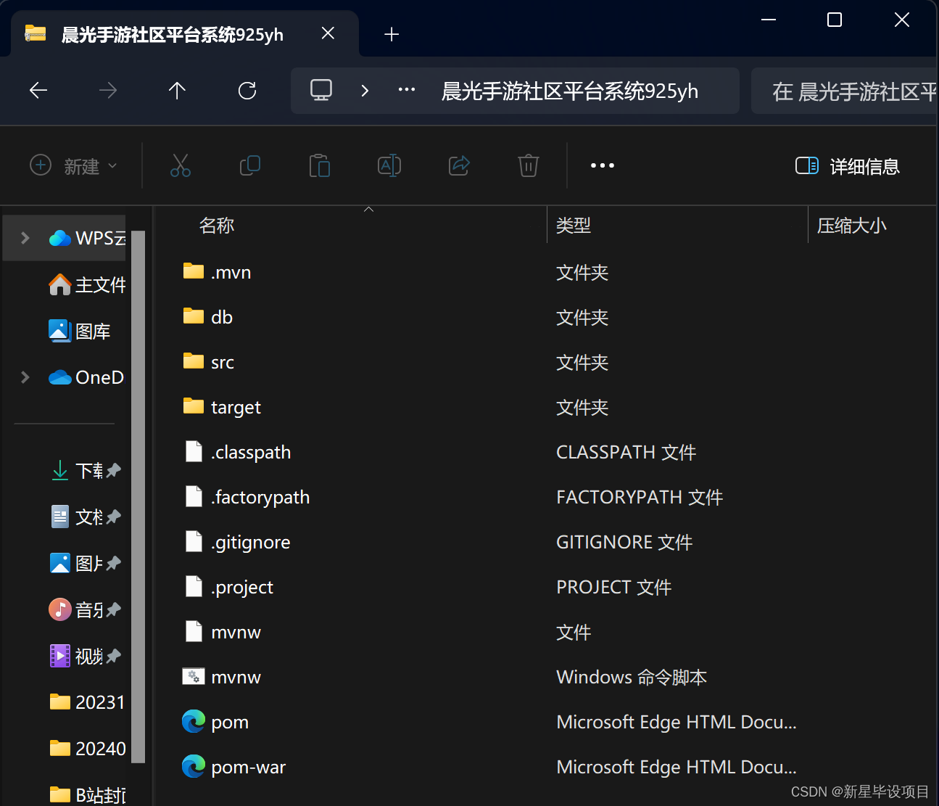The height and width of the screenshot is (806, 939).
Task: Click Windows 命令脚本 type text
Action: click(632, 677)
